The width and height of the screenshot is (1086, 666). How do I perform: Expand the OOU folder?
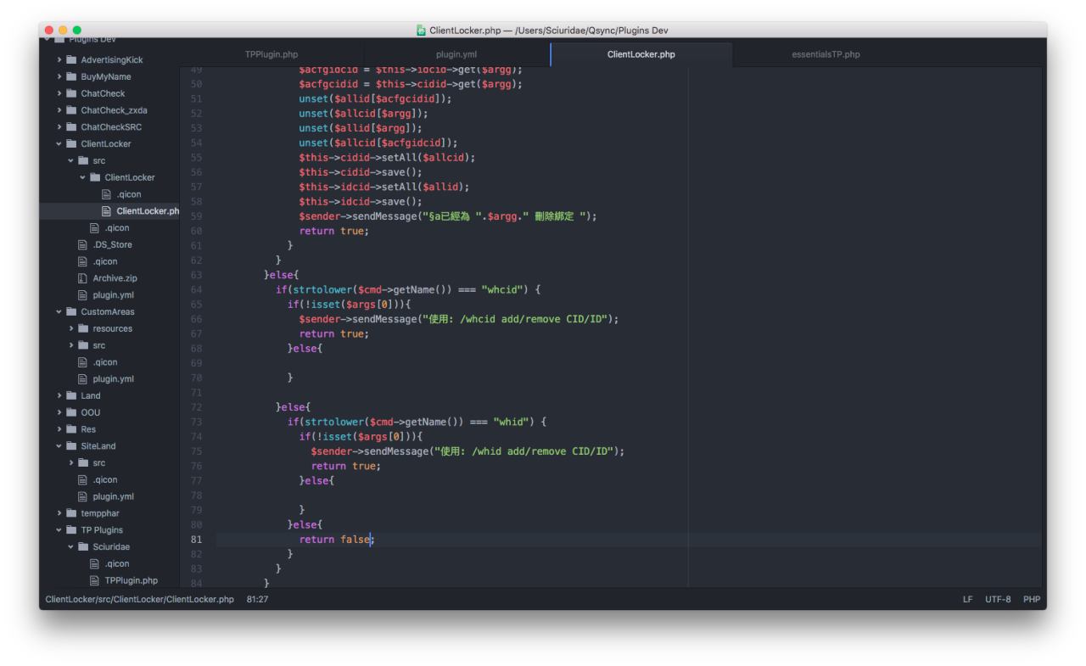(59, 412)
